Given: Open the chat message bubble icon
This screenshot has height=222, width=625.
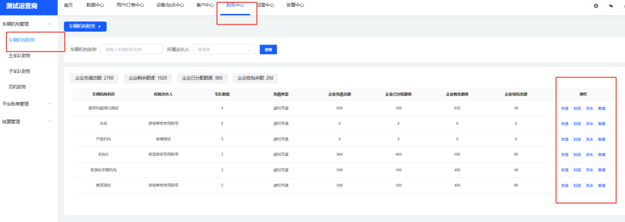Looking at the screenshot, I should coord(611,6).
